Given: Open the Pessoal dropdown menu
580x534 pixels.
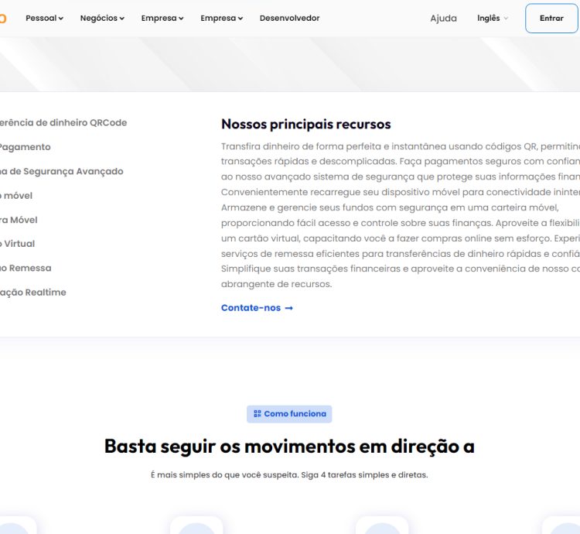Looking at the screenshot, I should (x=44, y=19).
